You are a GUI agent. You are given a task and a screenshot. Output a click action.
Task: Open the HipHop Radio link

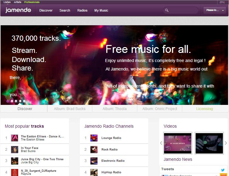coord(111,172)
